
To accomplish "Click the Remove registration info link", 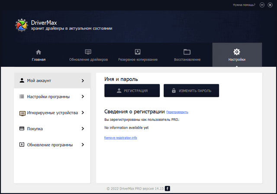I will point(120,138).
